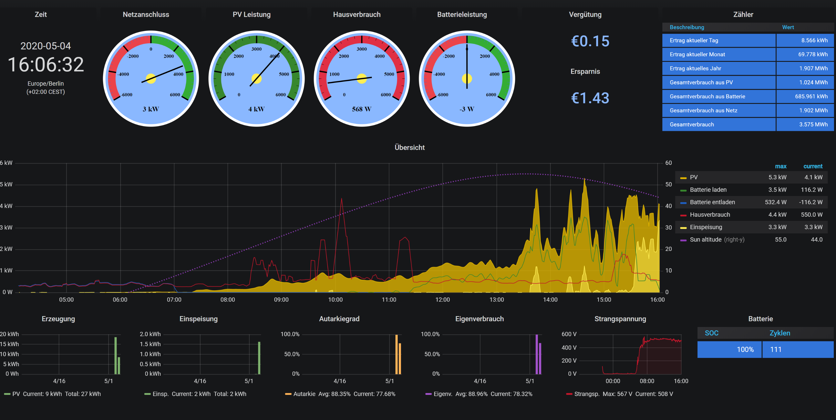
Task: Open the Übersicht panel title menu
Action: [409, 148]
